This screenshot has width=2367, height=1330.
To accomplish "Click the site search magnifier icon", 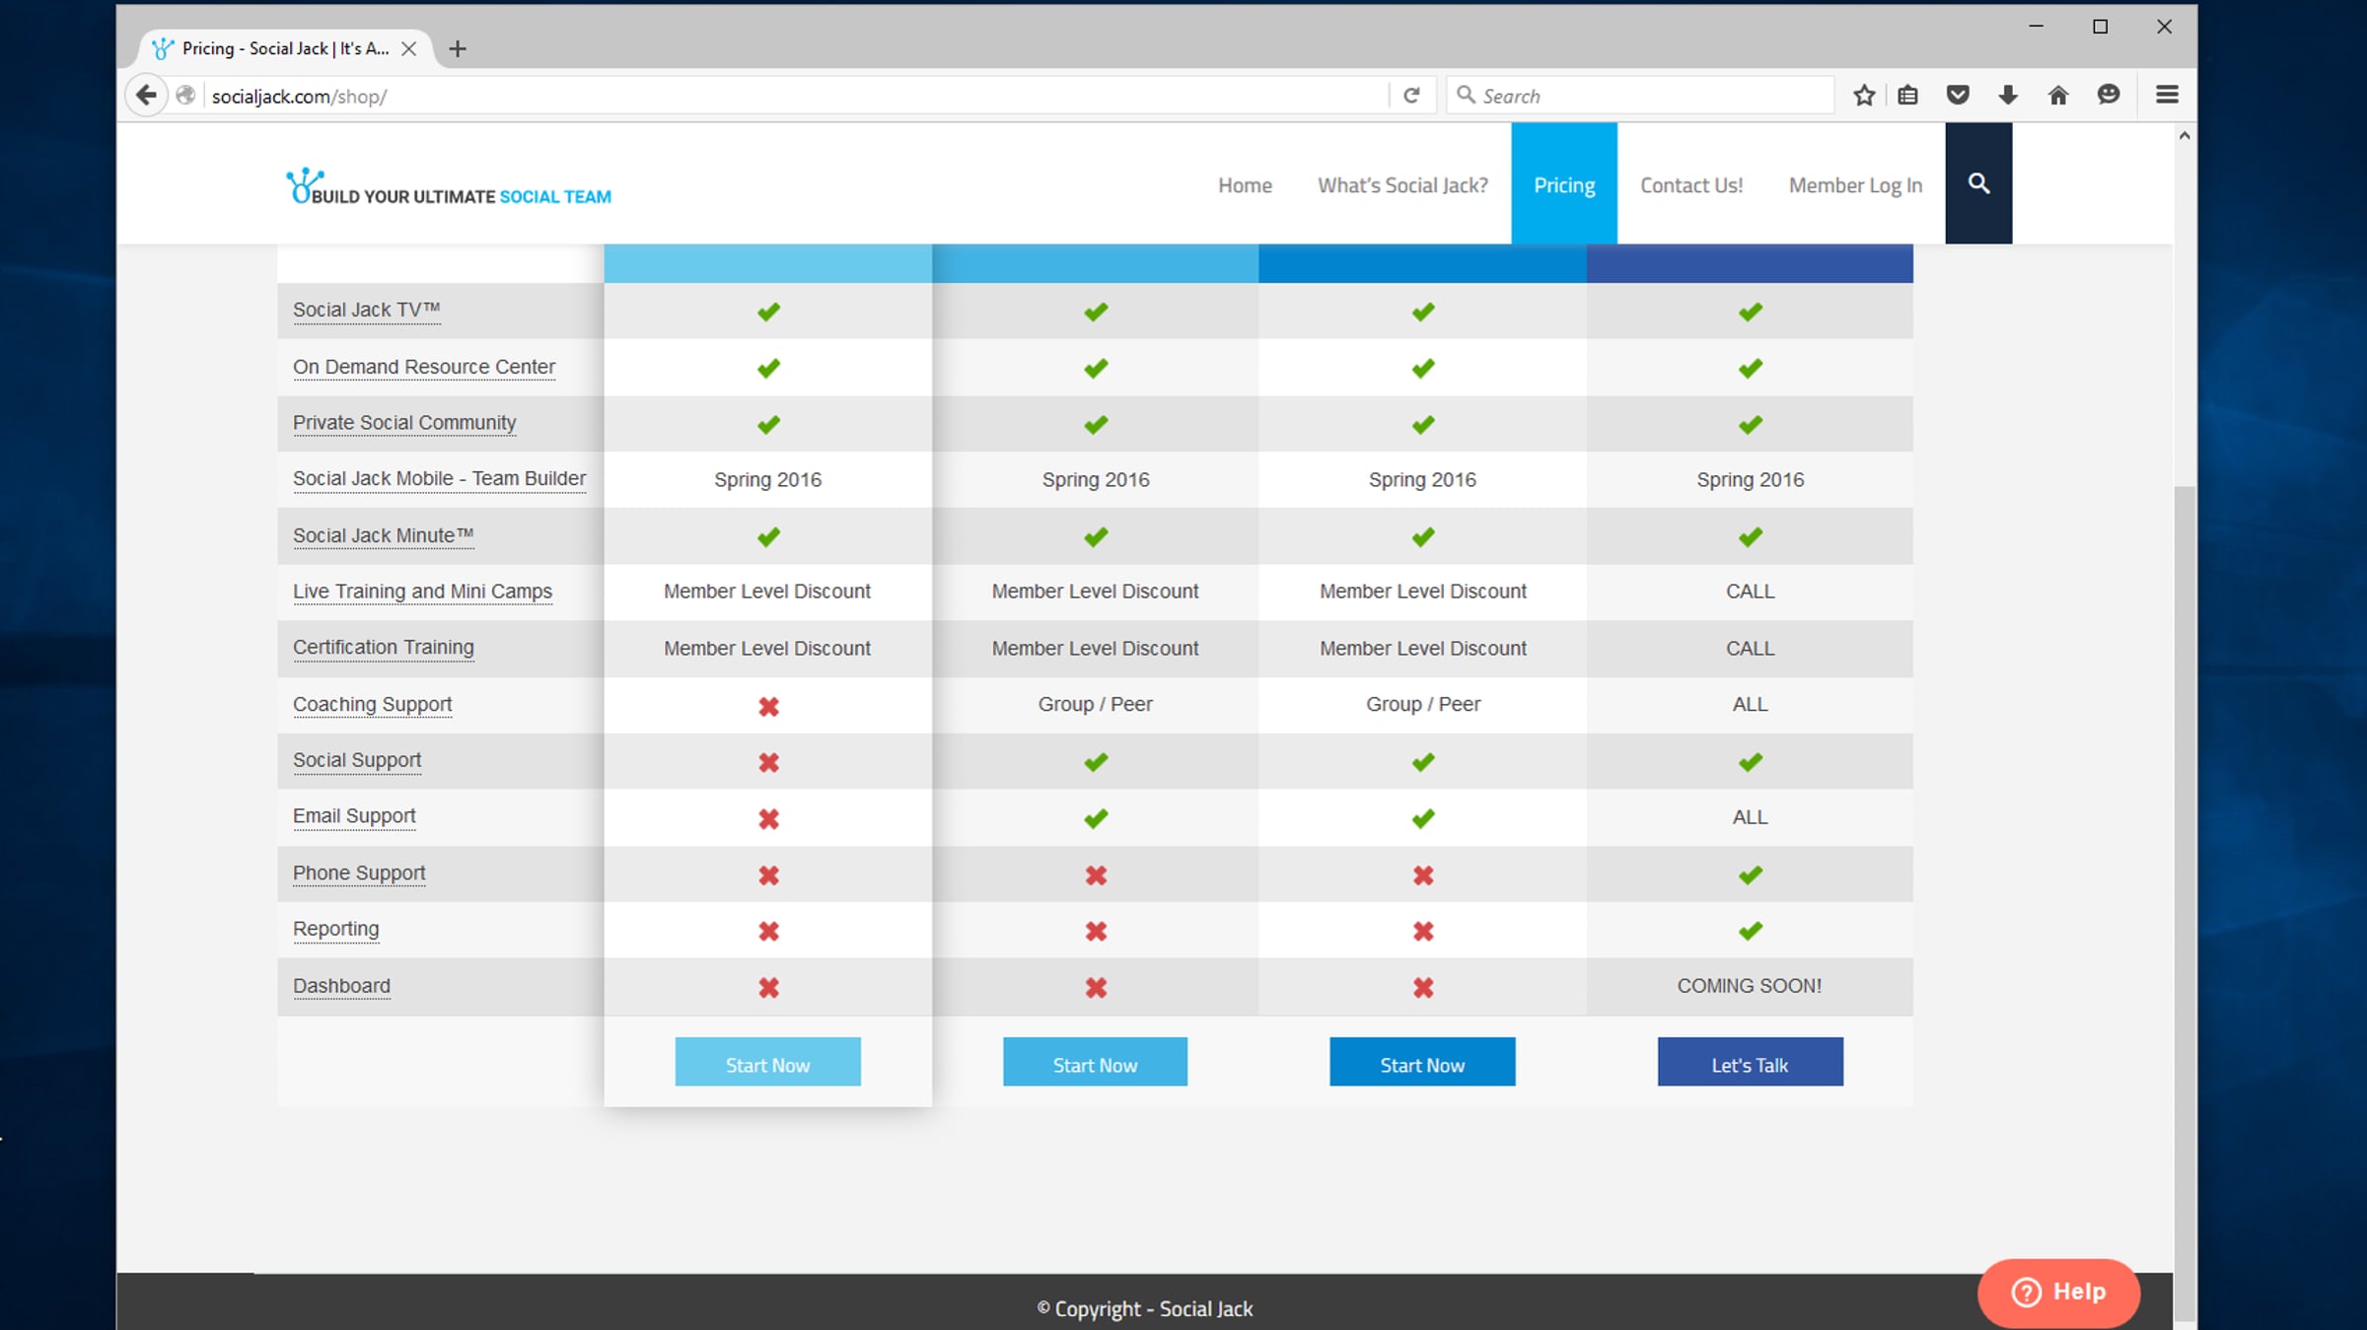I will coord(1978,183).
